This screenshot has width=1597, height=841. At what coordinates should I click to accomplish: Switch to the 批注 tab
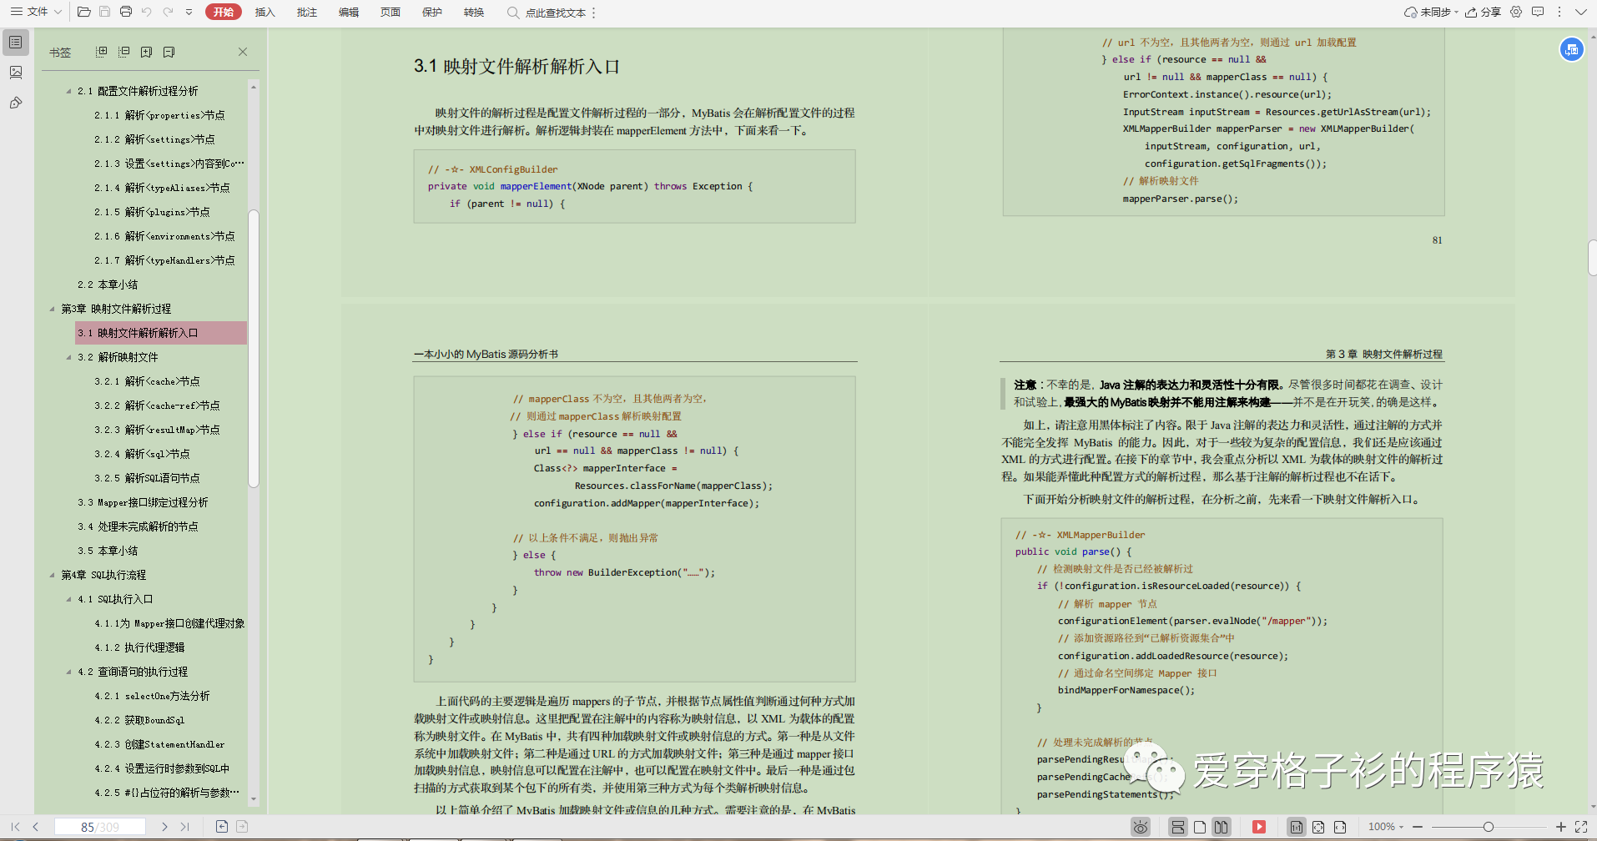(x=307, y=12)
